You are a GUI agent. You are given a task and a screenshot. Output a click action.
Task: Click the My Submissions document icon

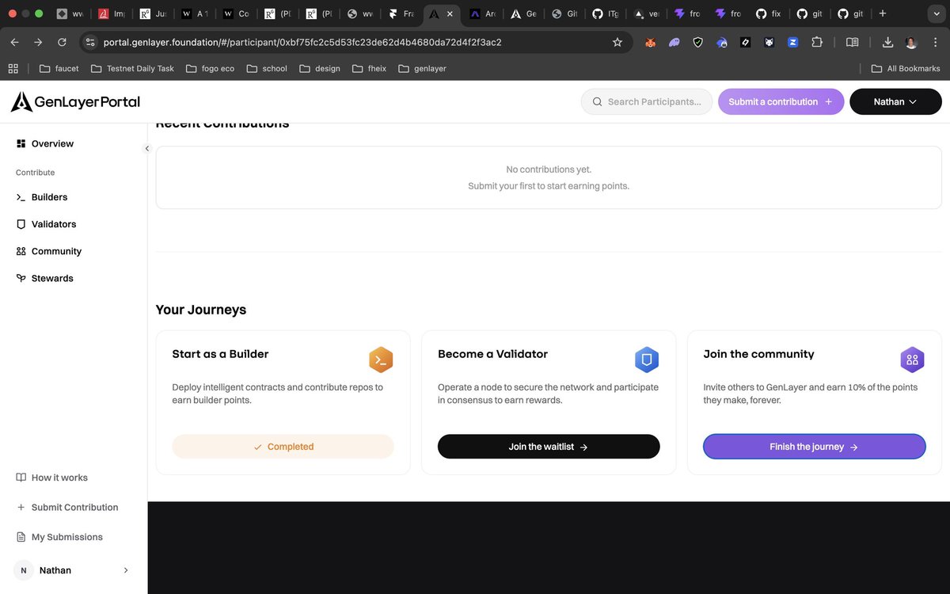coord(21,537)
